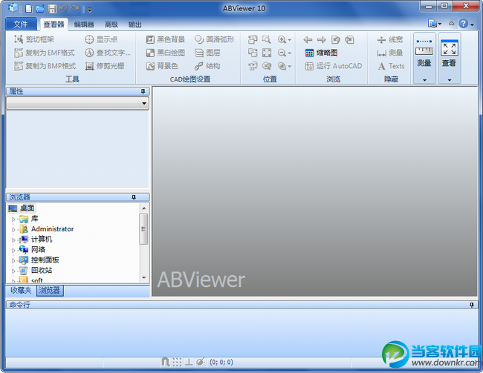Switch to the 编辑器 ribbon tab
This screenshot has width=483, height=373.
point(84,24)
